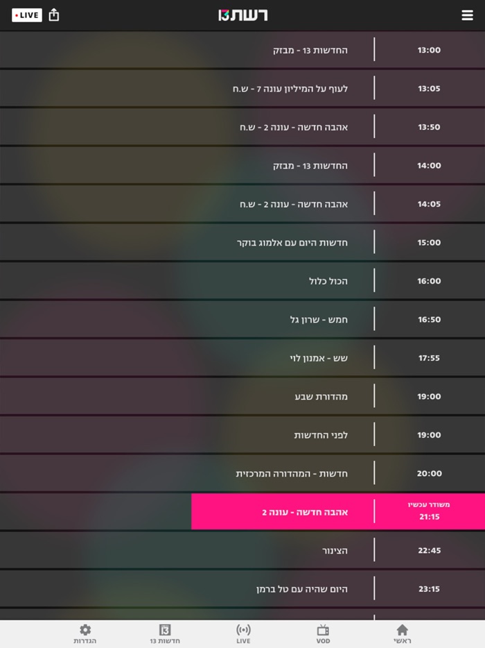Open the VOD tab icon
The height and width of the screenshot is (648, 485).
pos(323,630)
